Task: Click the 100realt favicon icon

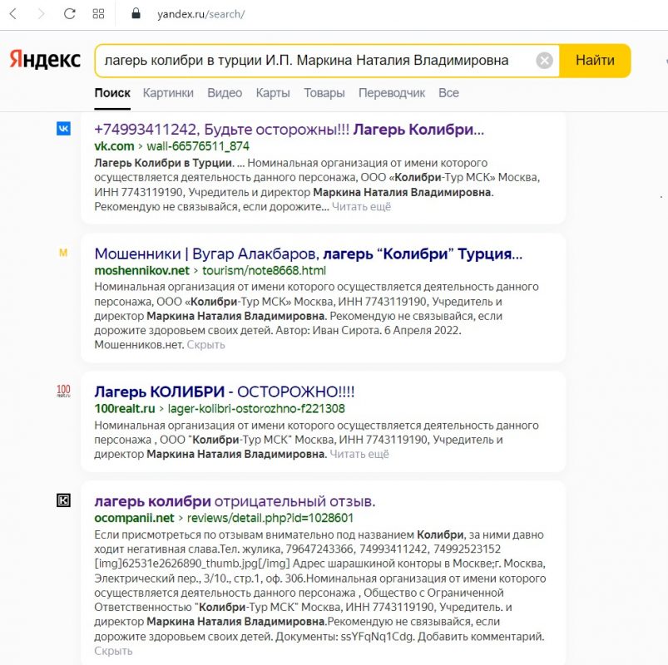Action: 63,391
